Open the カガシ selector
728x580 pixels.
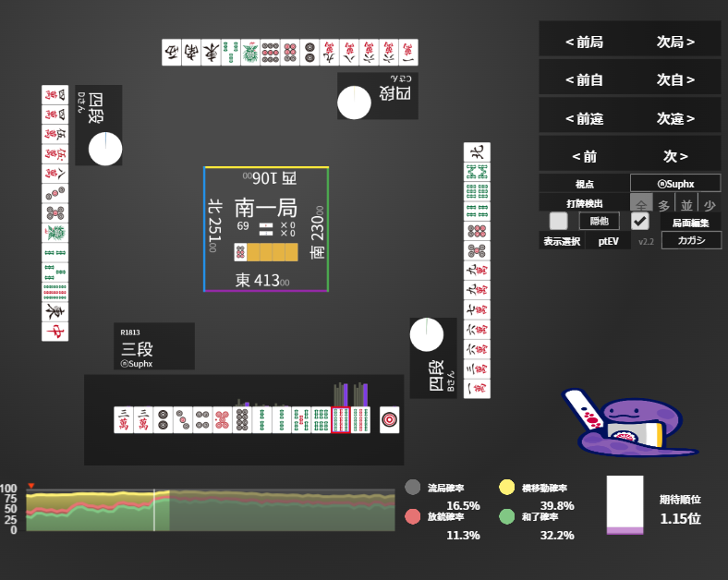[x=691, y=240]
